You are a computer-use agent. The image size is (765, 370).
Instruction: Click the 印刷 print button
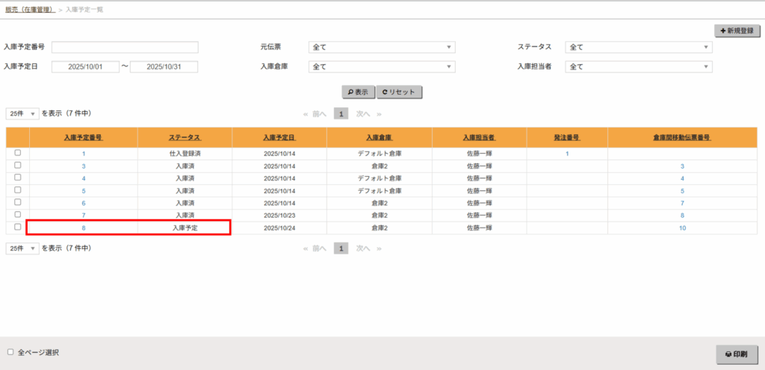pos(736,354)
